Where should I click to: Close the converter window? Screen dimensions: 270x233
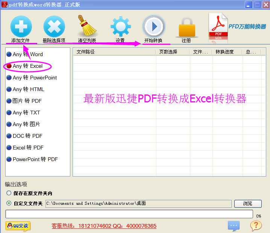(x=266, y=5)
